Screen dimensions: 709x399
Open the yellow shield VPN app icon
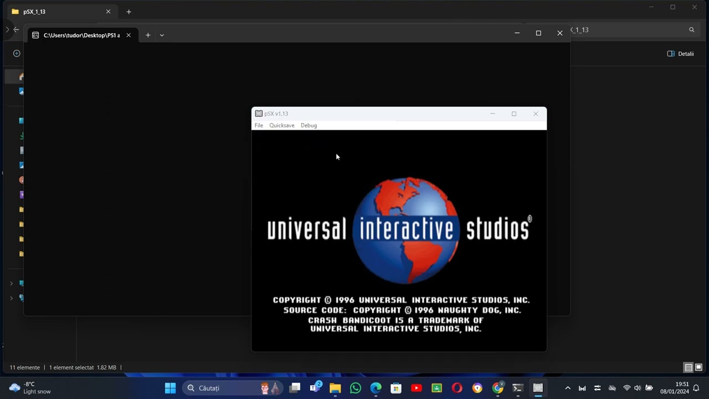(x=477, y=388)
